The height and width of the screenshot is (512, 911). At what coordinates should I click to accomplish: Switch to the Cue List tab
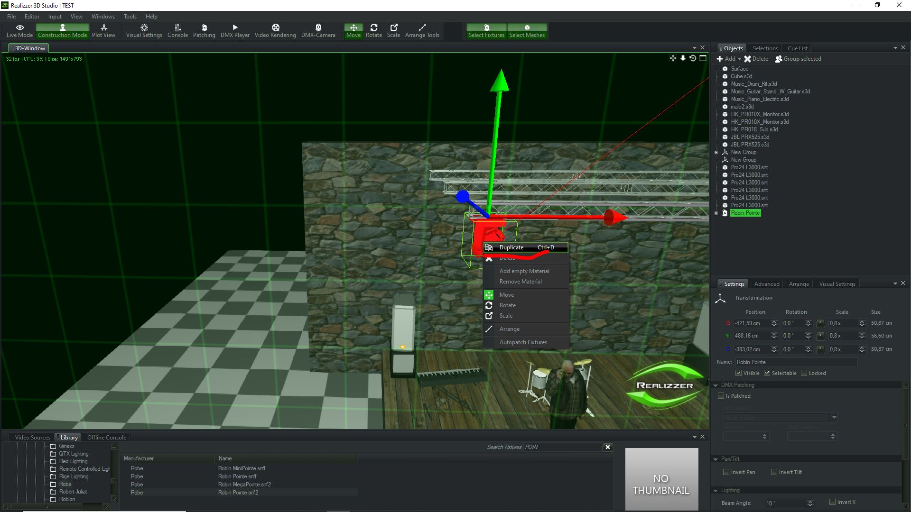[x=797, y=48]
